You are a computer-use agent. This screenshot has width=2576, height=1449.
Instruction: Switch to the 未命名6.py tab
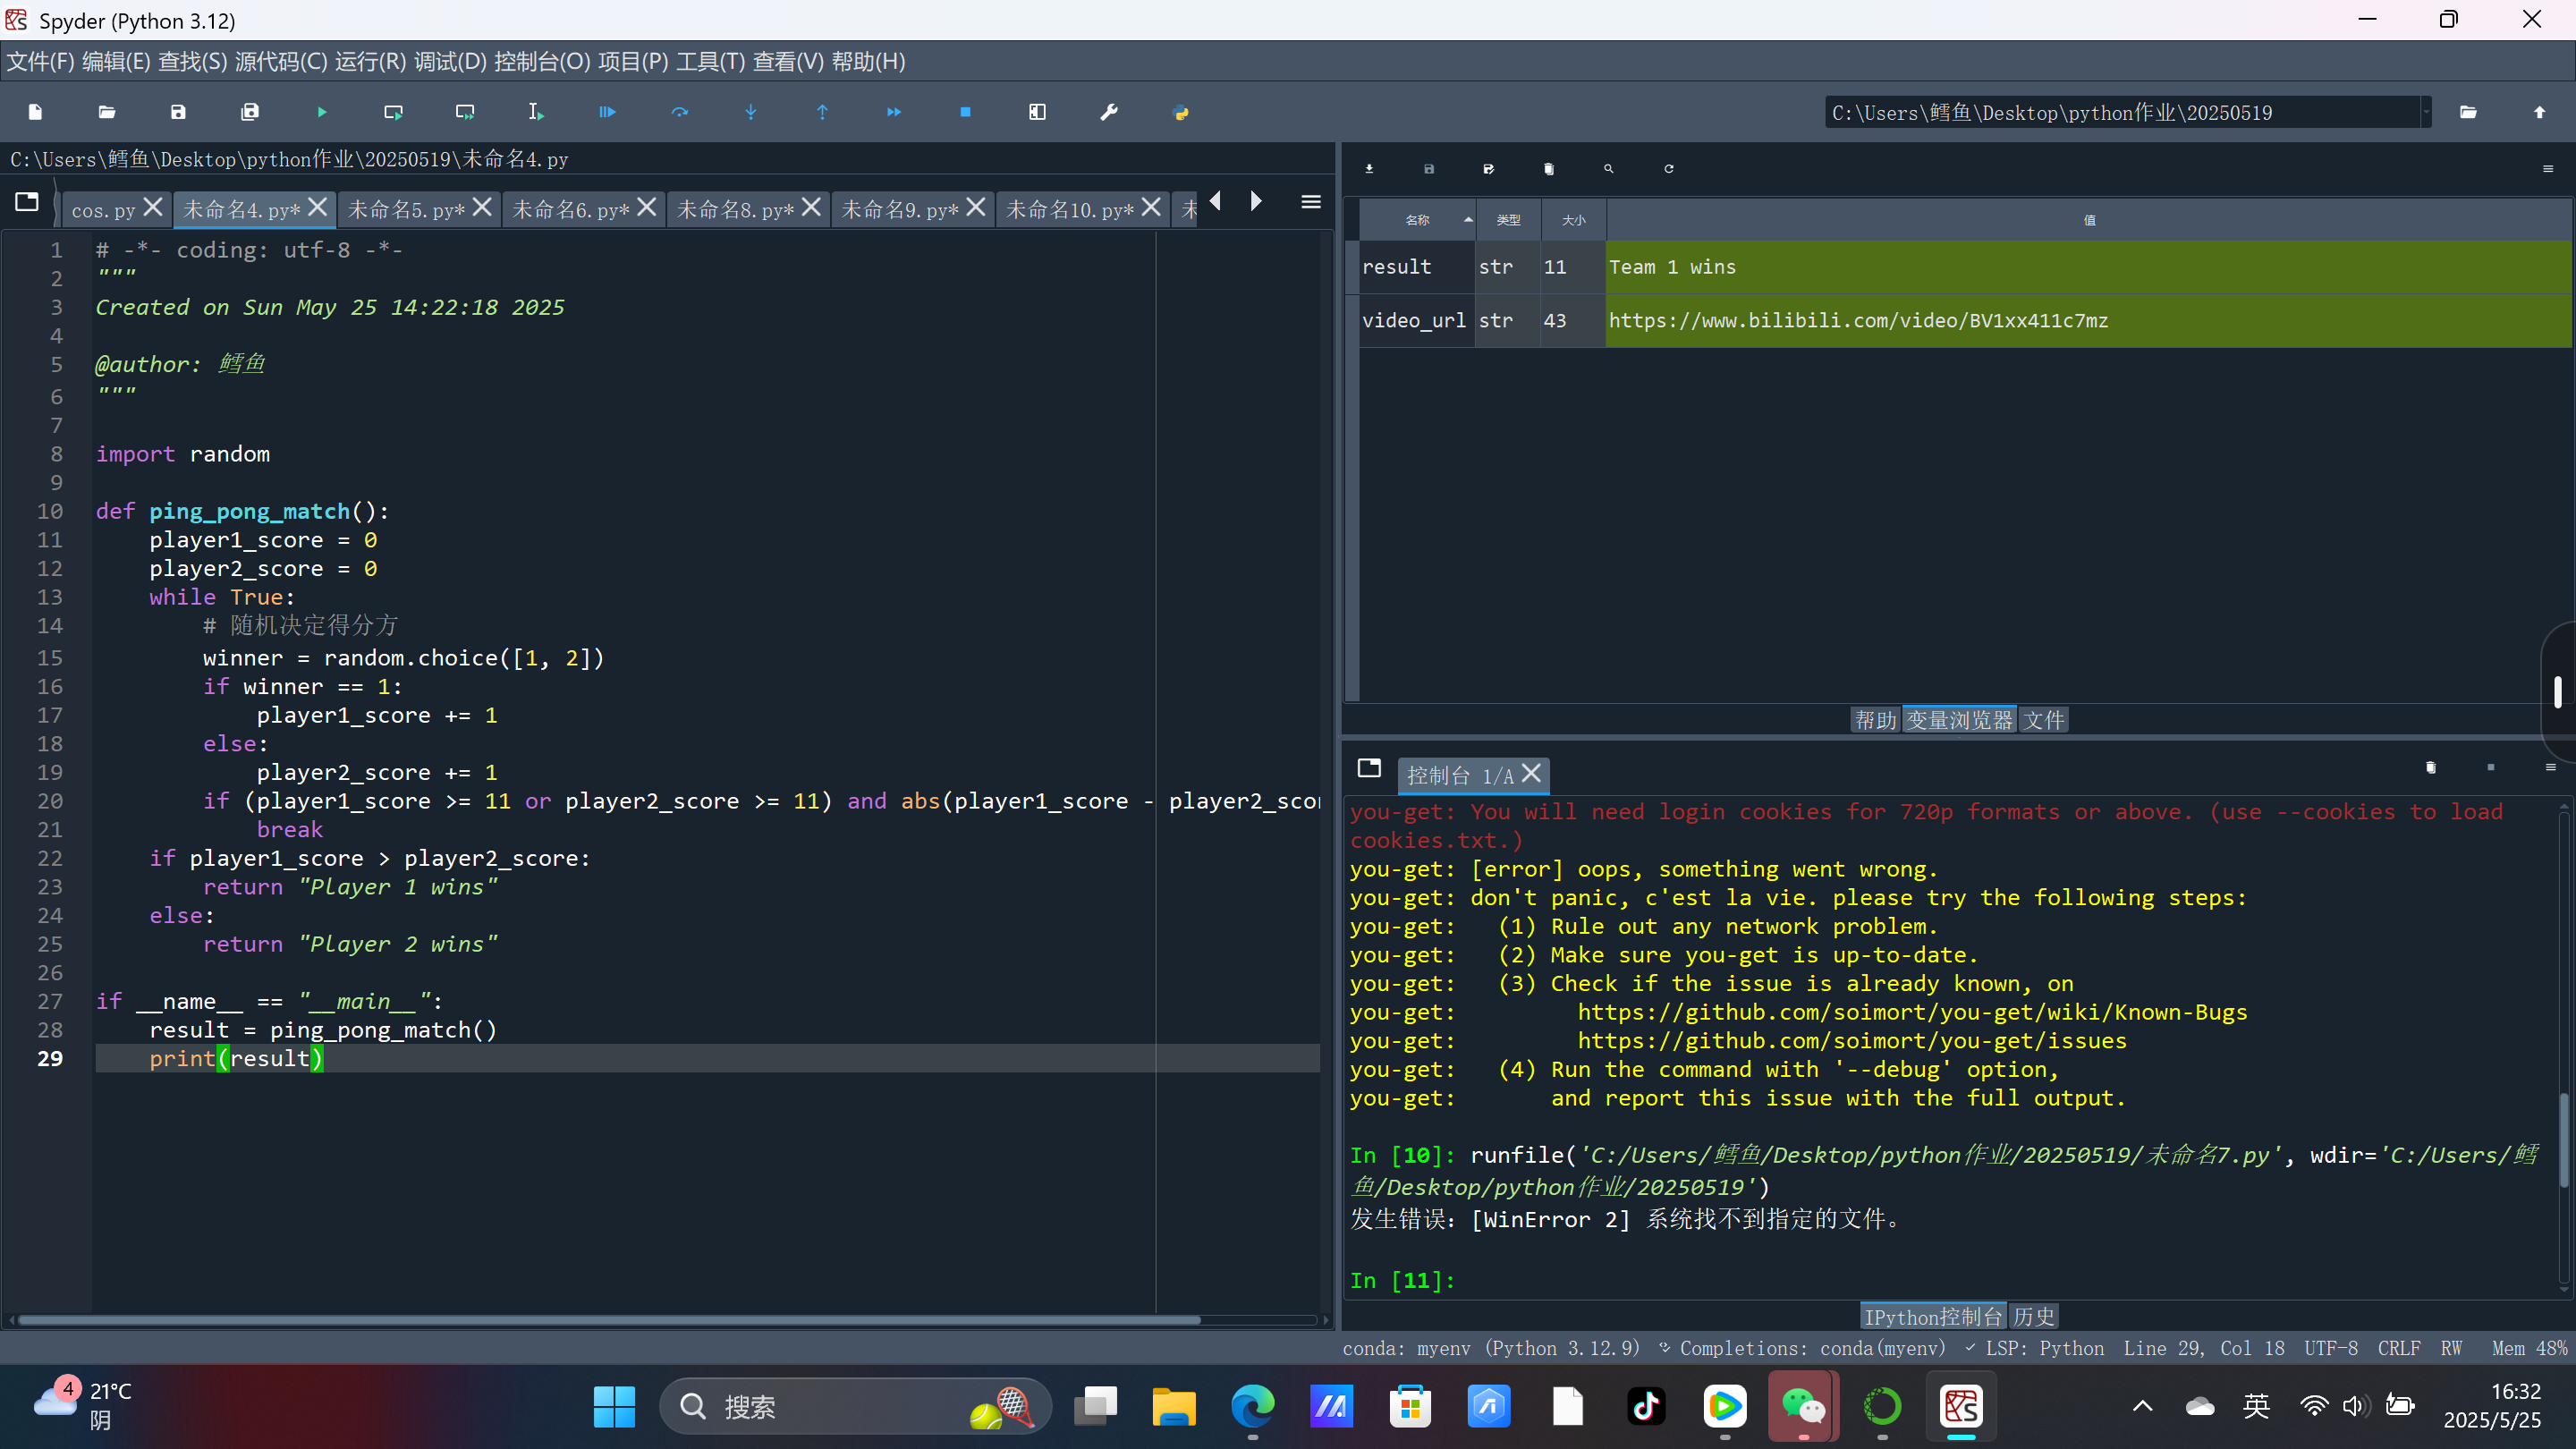click(570, 210)
